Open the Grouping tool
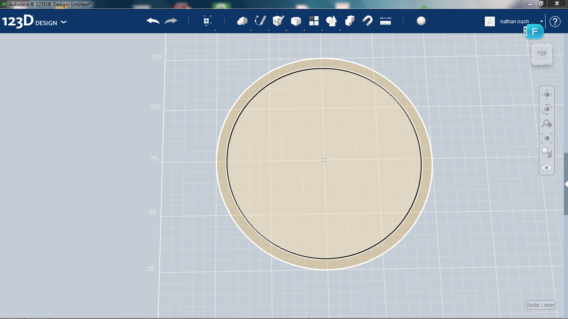 (331, 21)
